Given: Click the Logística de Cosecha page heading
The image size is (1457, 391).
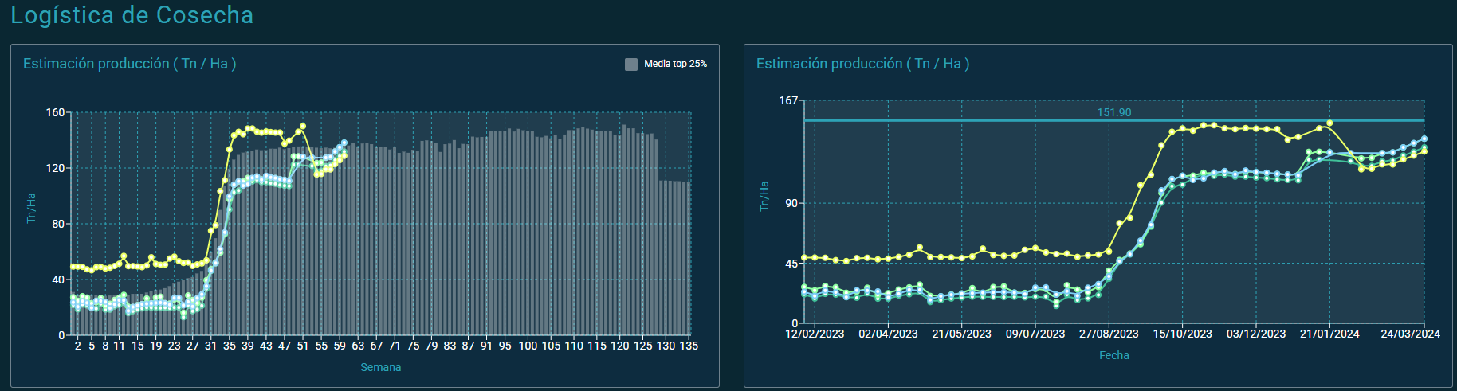Looking at the screenshot, I should point(132,15).
